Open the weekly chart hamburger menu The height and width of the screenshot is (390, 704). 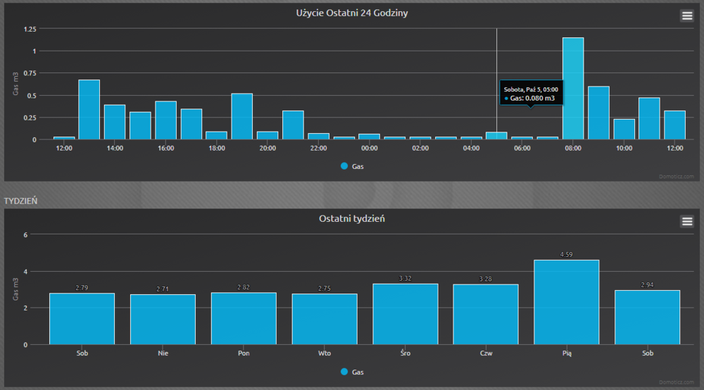[x=687, y=222]
